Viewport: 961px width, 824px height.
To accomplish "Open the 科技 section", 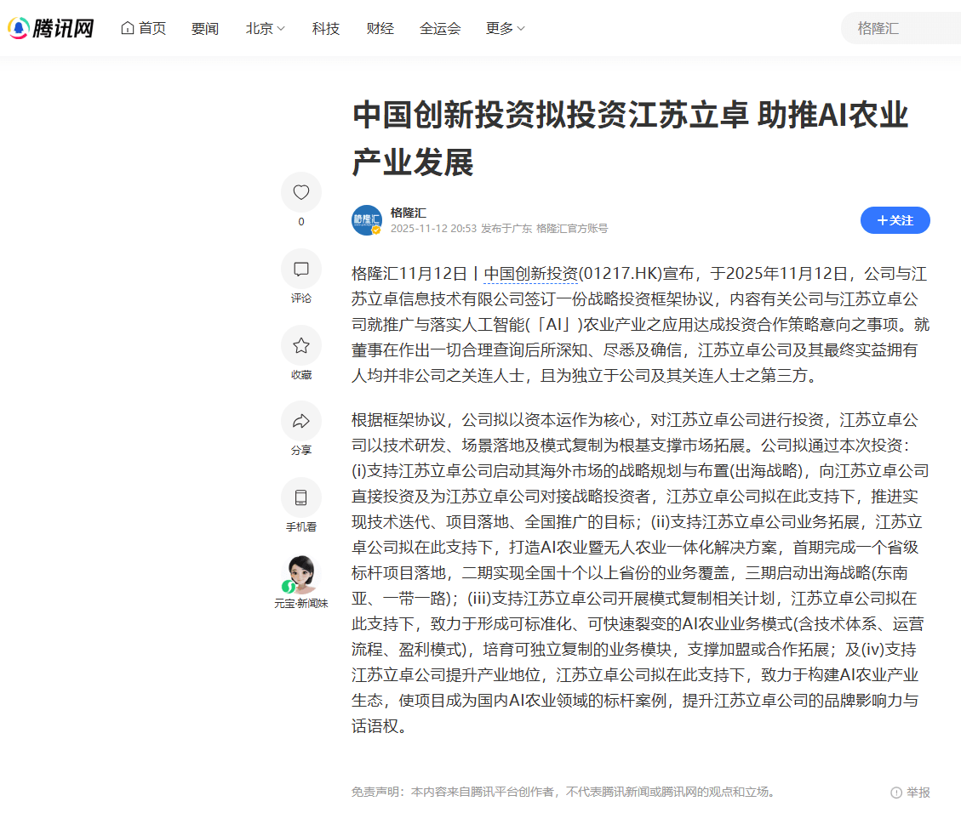I will pyautogui.click(x=325, y=28).
